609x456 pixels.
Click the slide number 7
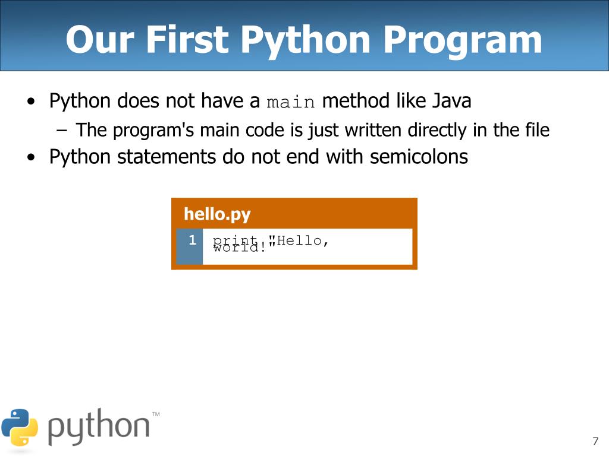click(x=595, y=441)
